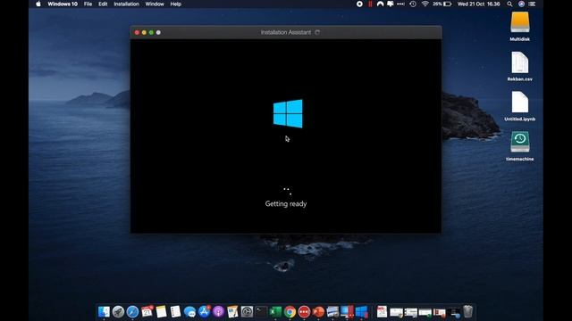Viewport: 572px width, 321px height.
Task: Click the refresh icon beside window title
Action: click(317, 32)
